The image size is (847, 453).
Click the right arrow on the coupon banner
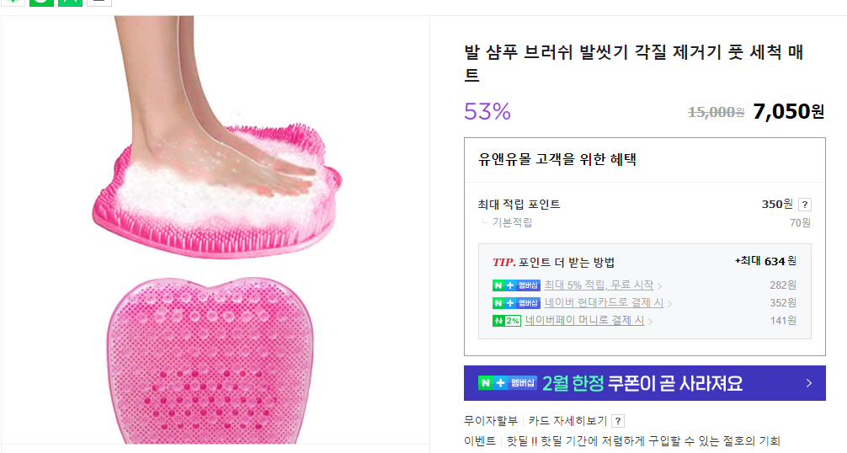(x=808, y=383)
